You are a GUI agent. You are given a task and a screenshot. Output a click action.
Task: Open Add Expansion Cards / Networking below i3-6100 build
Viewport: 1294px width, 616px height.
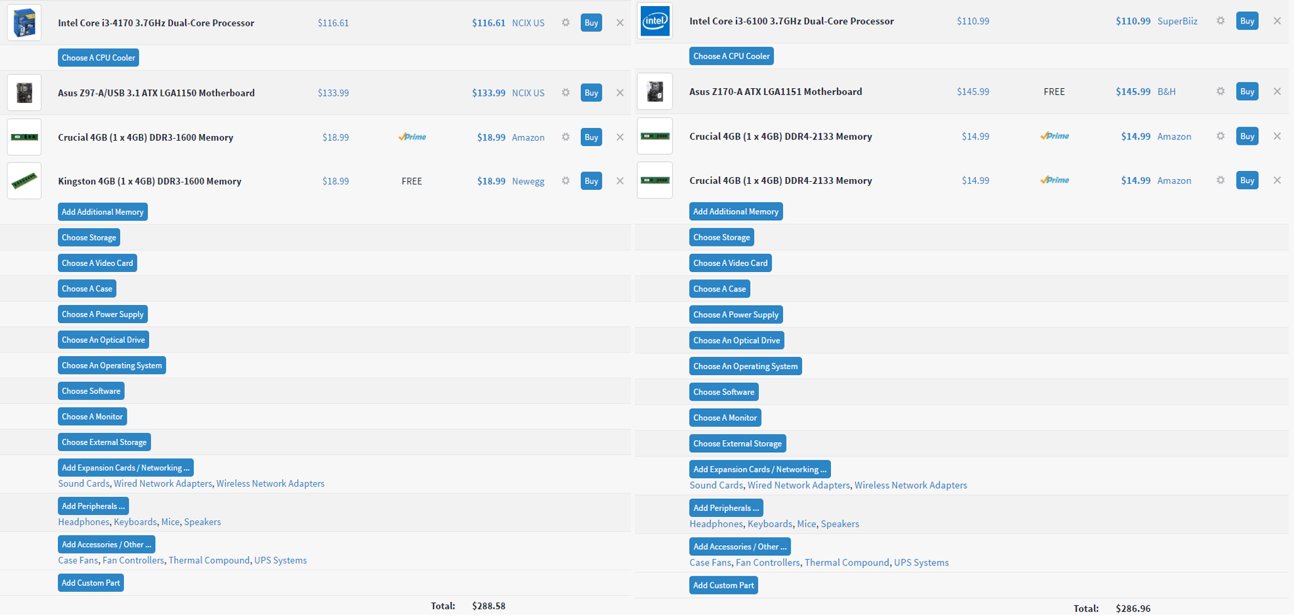pyautogui.click(x=760, y=469)
